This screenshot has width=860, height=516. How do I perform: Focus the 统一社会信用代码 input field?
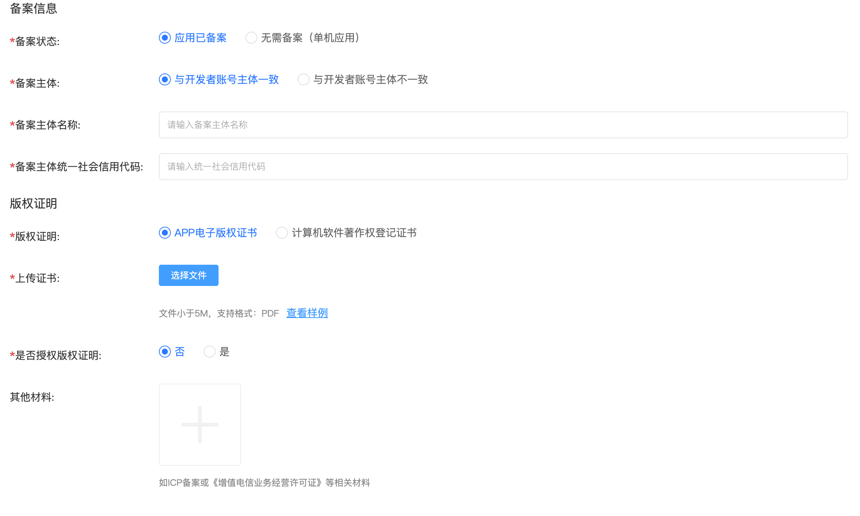[x=503, y=167]
